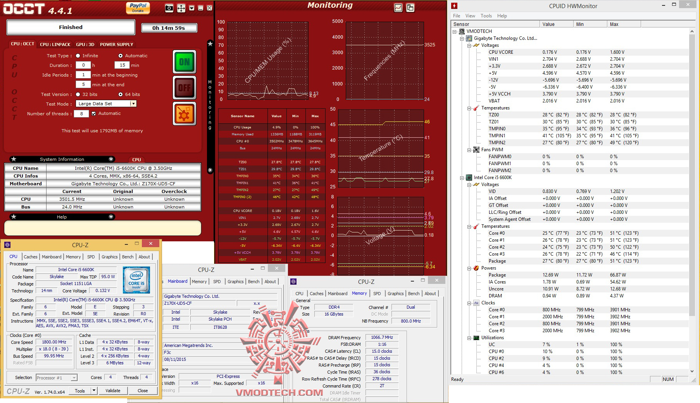Click the Duration hours input field

tap(83, 65)
